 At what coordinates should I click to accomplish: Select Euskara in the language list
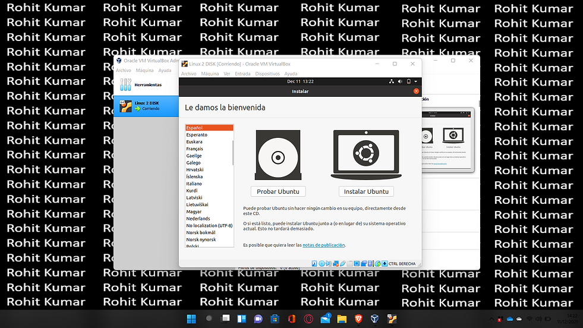209,141
